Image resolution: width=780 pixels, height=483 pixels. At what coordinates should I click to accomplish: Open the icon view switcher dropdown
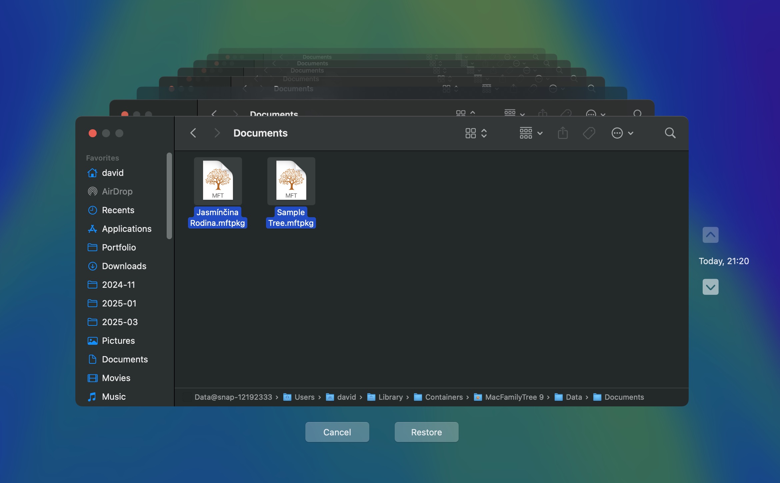pyautogui.click(x=476, y=133)
